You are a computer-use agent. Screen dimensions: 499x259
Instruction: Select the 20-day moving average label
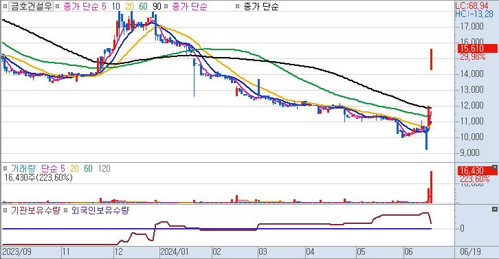click(x=129, y=6)
